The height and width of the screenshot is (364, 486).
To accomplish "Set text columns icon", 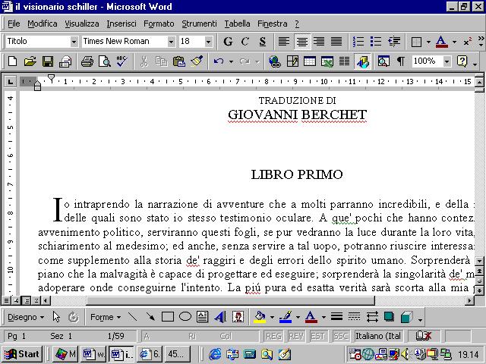I will [x=344, y=61].
